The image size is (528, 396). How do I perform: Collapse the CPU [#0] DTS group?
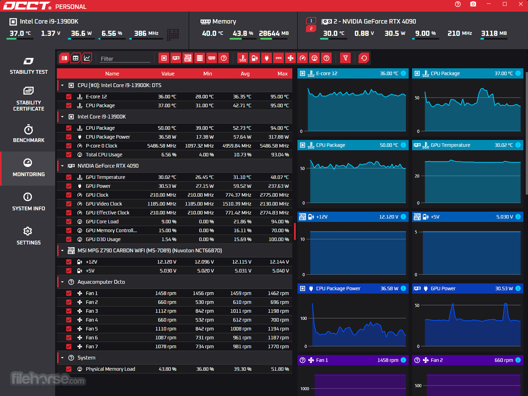[62, 85]
